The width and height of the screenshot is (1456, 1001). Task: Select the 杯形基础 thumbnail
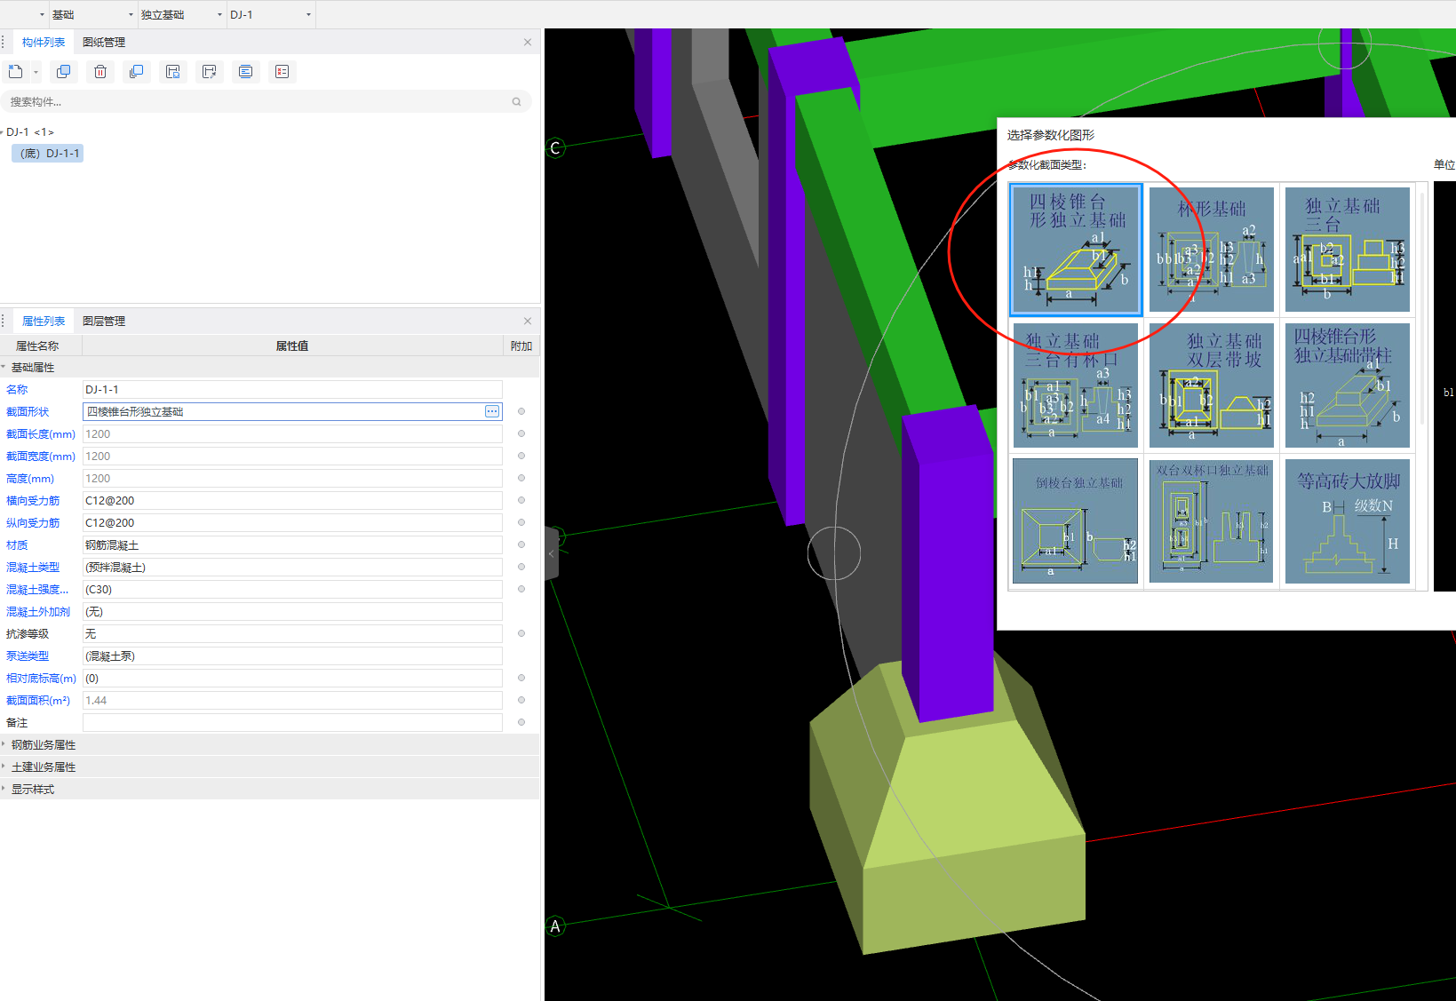(x=1212, y=250)
